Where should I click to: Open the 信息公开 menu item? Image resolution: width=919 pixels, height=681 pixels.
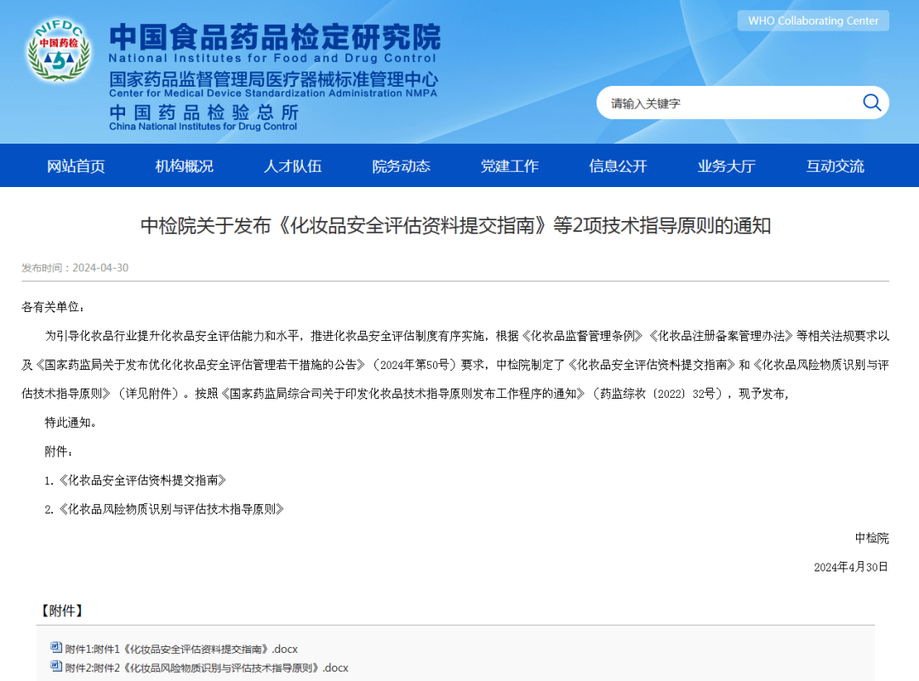pos(618,166)
